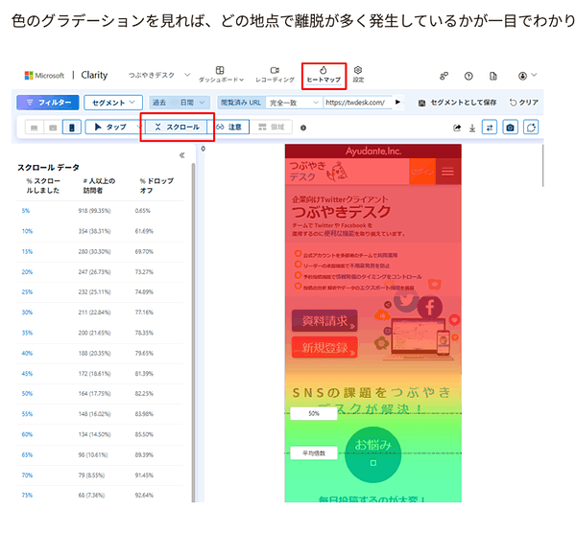Click the クリア button
This screenshot has height=533, width=576.
coord(524,103)
